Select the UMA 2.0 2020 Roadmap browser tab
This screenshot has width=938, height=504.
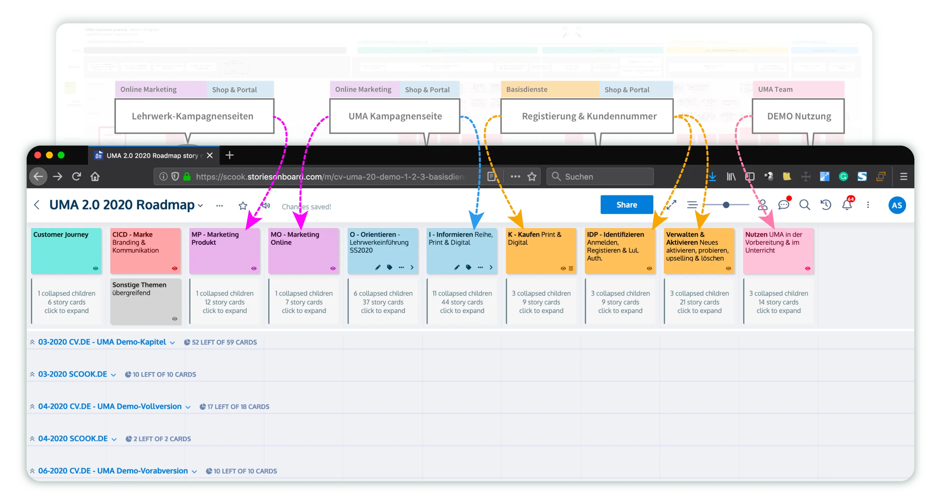tap(154, 156)
